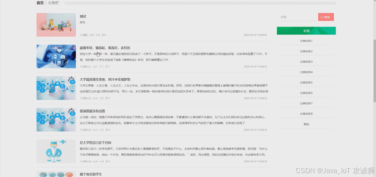
Task: Click the timestamp 2024-03-07 15:00:55
Action: pos(255,35)
